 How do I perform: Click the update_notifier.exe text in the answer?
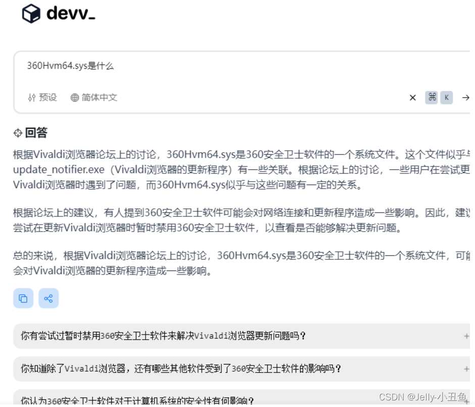59,170
